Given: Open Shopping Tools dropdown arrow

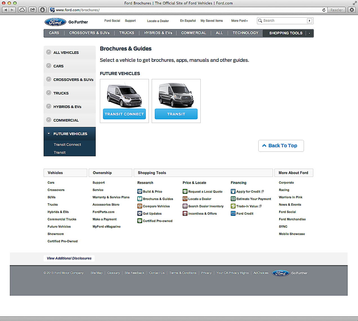Looking at the screenshot, I should point(309,33).
